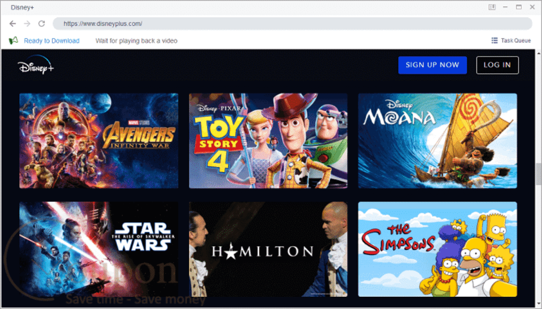Open the Moana thumbnail
This screenshot has width=542, height=309.
[x=438, y=141]
